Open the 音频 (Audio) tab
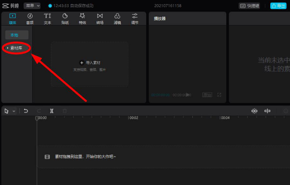The image size is (290, 185). point(30,19)
